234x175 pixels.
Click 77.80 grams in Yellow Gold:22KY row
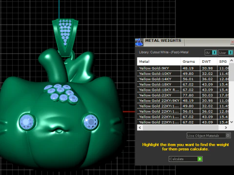[188, 95]
